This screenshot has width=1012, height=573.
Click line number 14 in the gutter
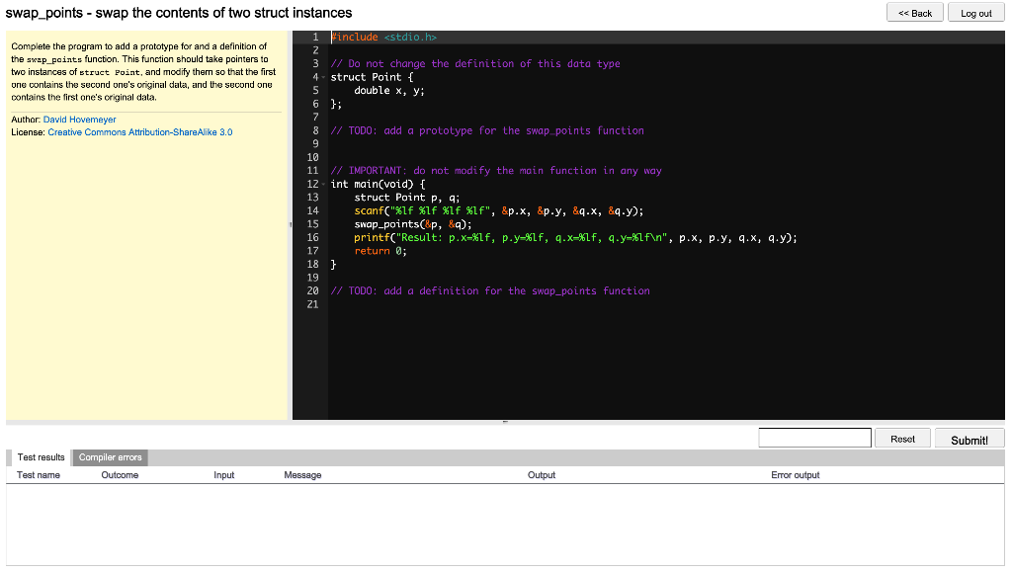(312, 210)
